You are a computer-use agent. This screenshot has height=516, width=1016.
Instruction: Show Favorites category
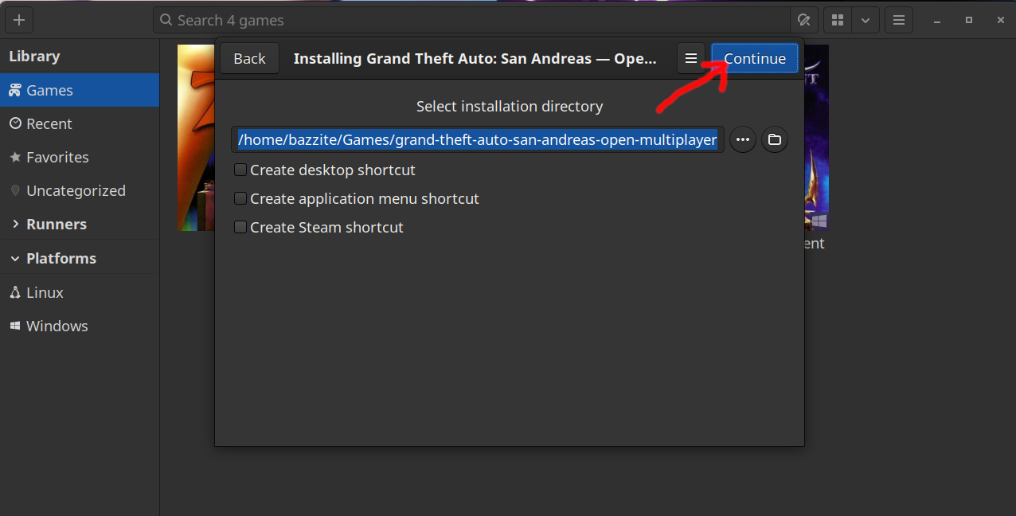click(80, 157)
